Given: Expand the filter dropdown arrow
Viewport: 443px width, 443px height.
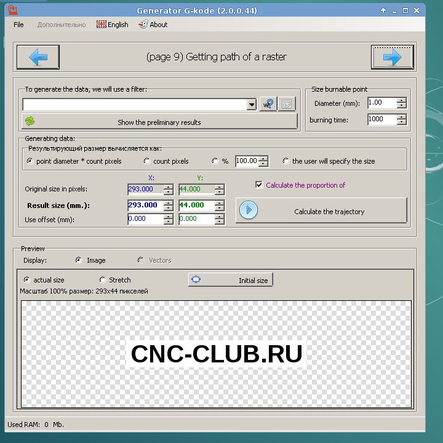Looking at the screenshot, I should click(x=251, y=105).
